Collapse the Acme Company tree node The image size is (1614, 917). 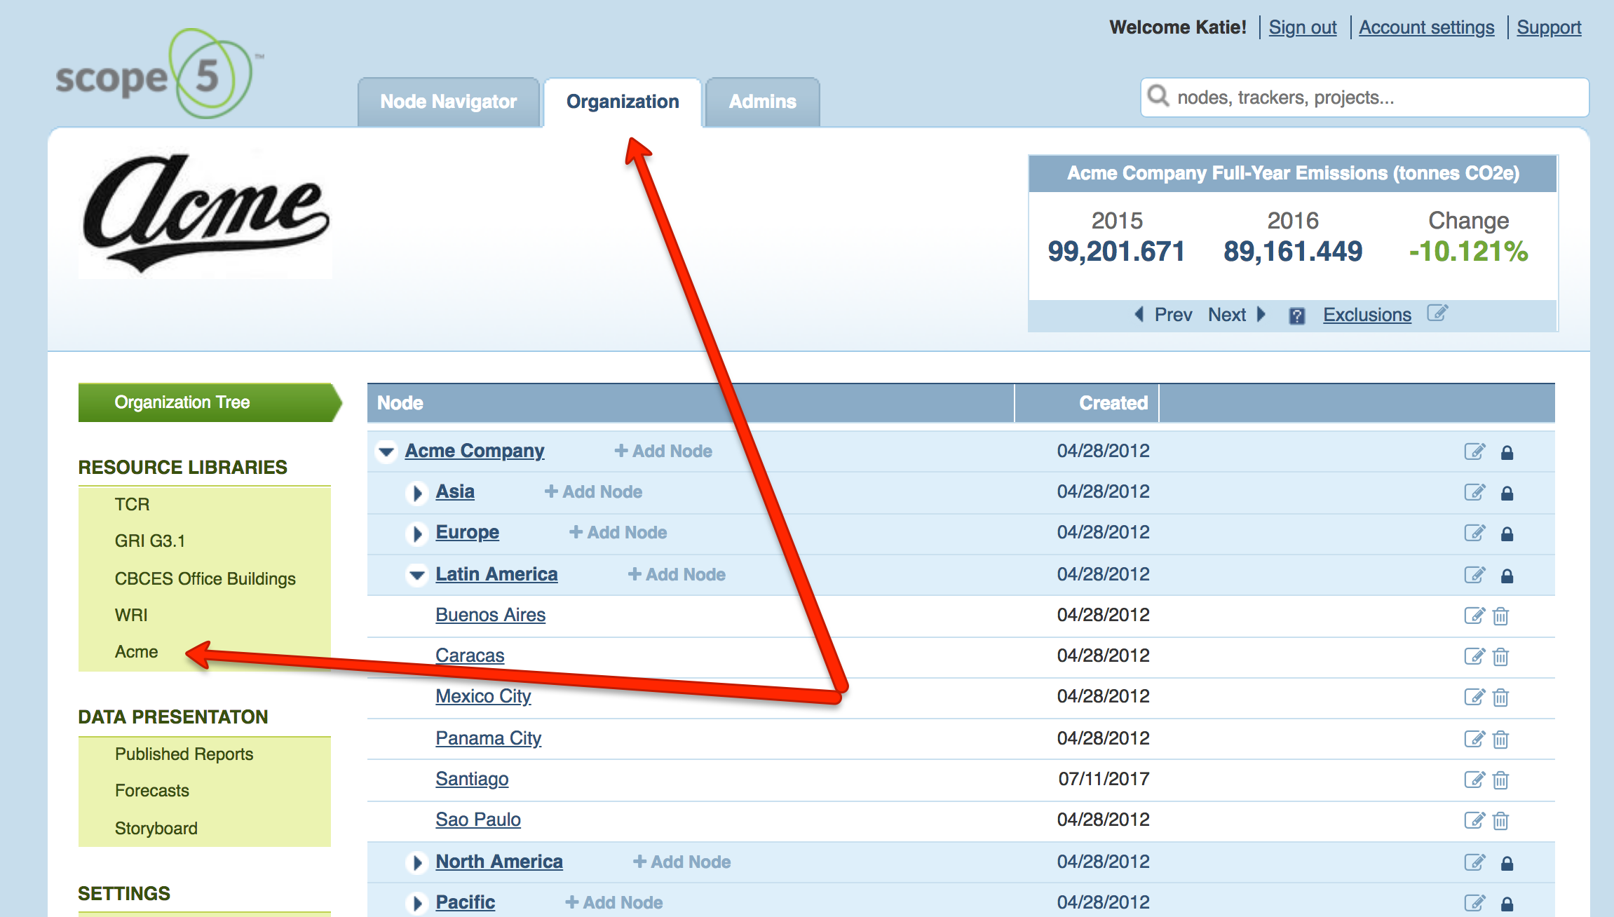pos(386,451)
